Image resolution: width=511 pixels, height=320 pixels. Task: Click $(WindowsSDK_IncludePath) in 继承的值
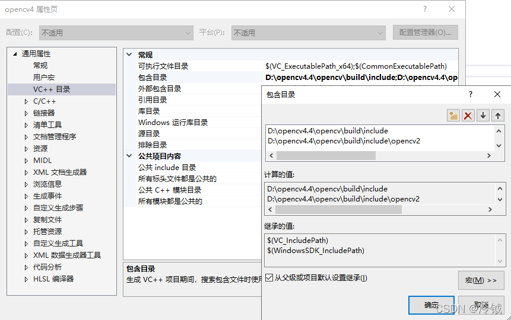point(316,251)
